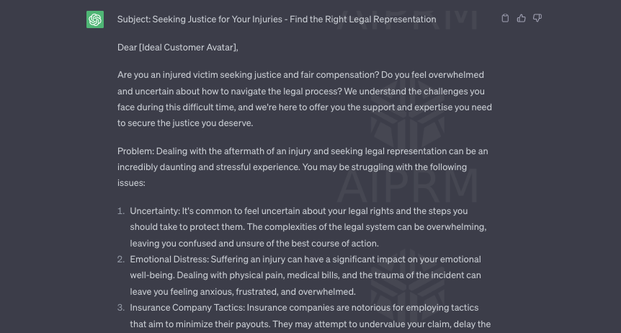This screenshot has width=621, height=333.
Task: Click the line ending 'frustrated, and overwhelmed.'
Action: click(243, 292)
